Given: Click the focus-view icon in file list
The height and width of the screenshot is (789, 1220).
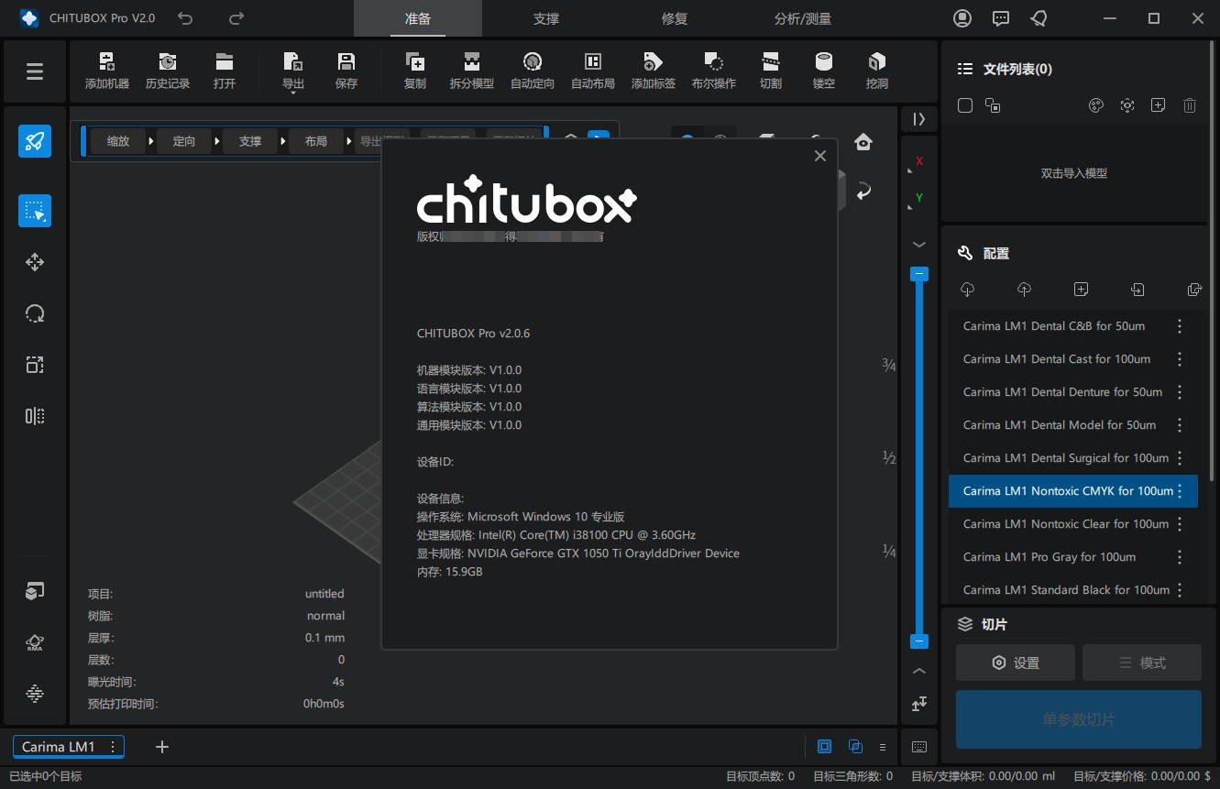Looking at the screenshot, I should (1127, 105).
